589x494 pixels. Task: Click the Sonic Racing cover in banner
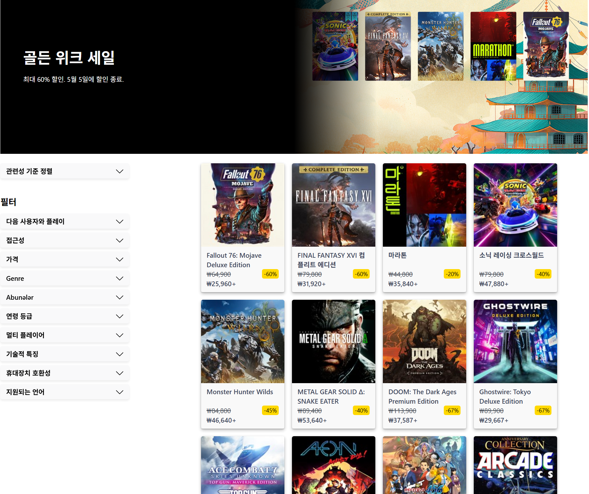pyautogui.click(x=335, y=46)
